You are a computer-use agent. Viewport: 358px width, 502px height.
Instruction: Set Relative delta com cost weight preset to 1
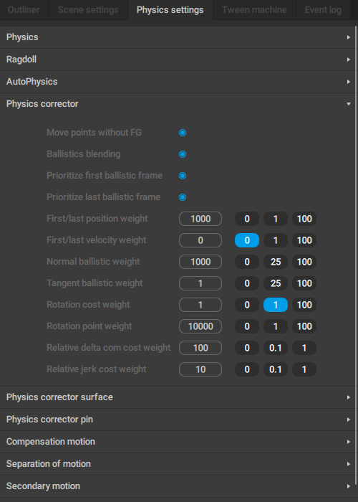304,348
